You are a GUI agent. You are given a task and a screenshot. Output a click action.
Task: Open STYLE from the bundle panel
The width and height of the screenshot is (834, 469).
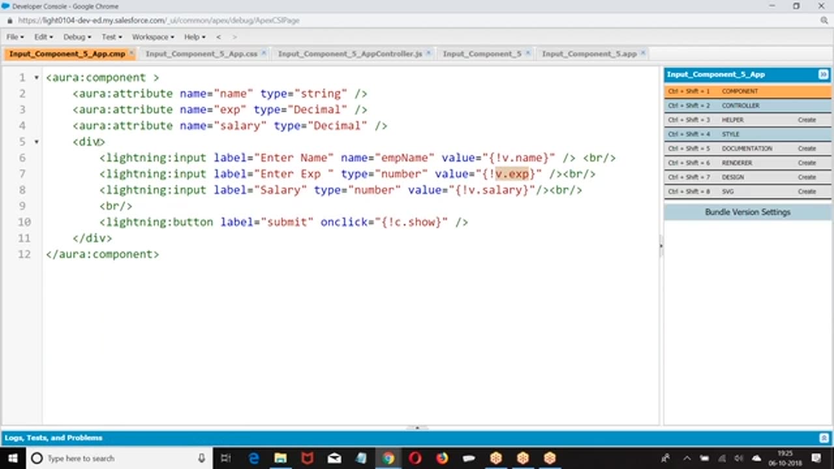point(748,134)
